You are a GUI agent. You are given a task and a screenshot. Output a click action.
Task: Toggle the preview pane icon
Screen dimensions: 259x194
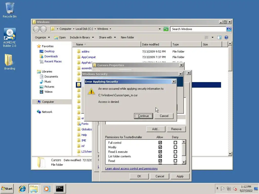[219, 37]
